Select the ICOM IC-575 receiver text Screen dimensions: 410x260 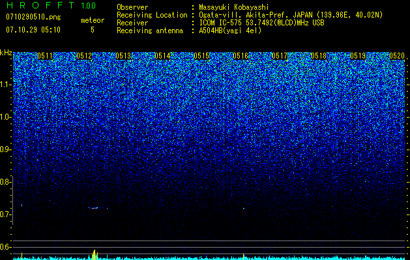(x=261, y=23)
